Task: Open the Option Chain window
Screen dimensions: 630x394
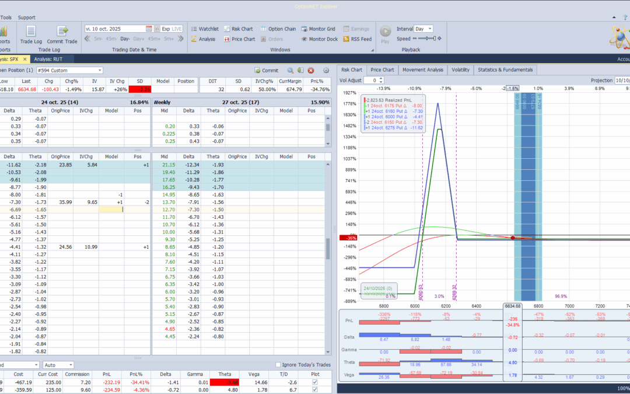Action: coord(278,29)
